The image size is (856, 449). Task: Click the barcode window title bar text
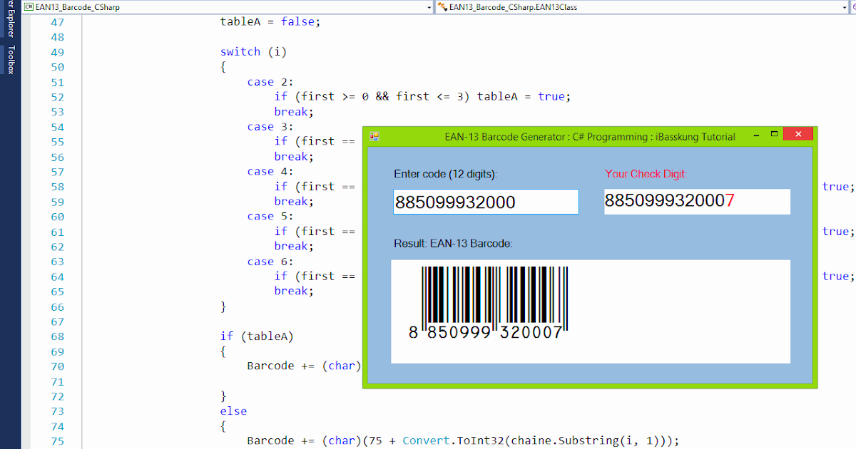pos(591,136)
